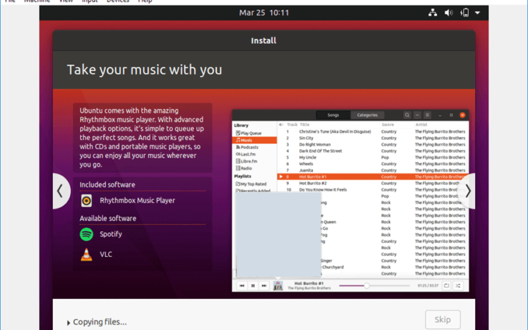Click the VLC cone icon

coord(86,254)
